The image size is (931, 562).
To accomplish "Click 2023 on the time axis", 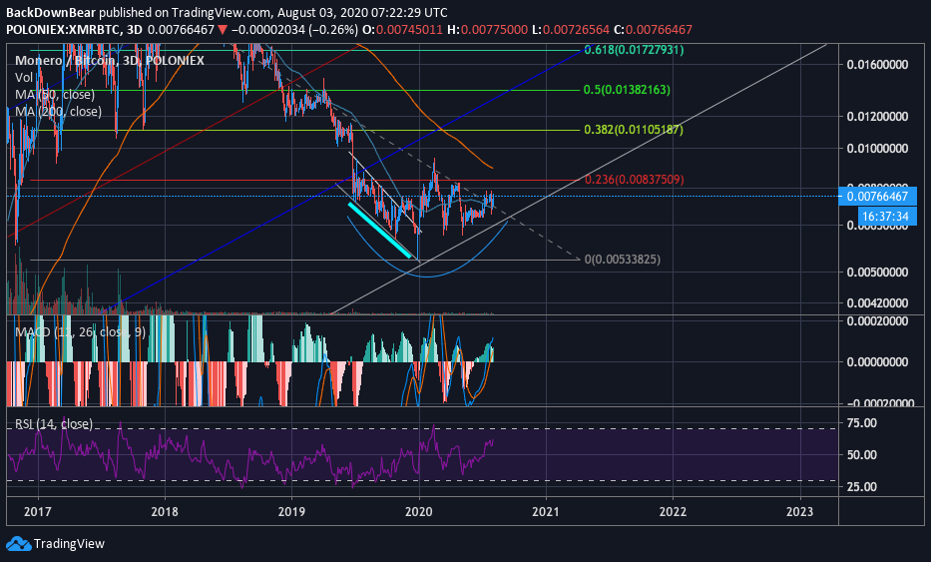I will [x=799, y=511].
